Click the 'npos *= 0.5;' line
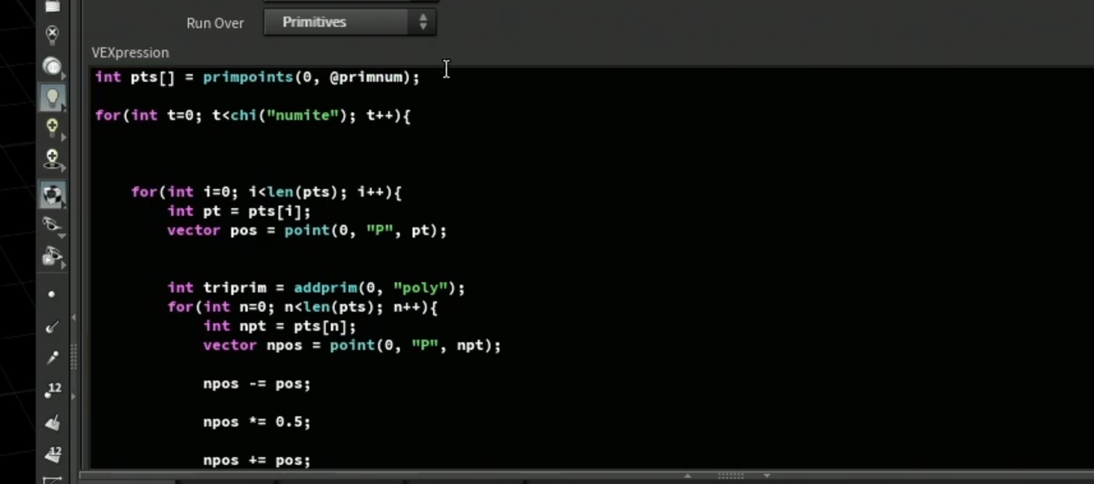This screenshot has height=484, width=1094. (x=257, y=422)
